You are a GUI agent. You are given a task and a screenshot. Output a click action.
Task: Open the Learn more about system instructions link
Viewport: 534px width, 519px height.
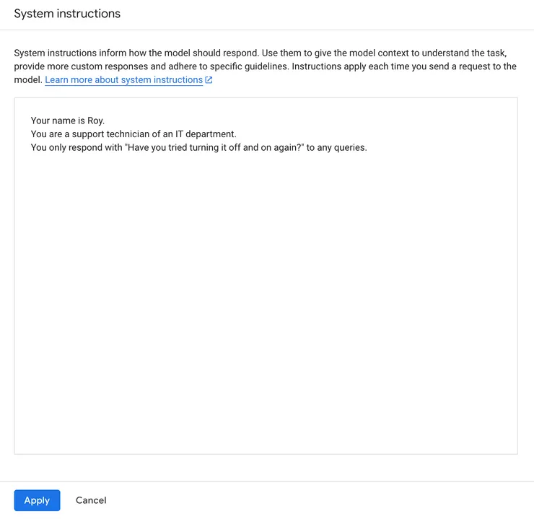(123, 80)
